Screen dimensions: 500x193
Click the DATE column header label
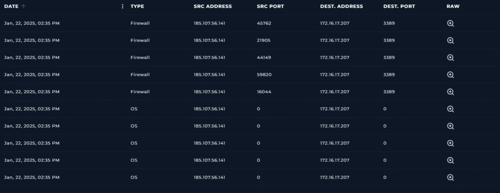pos(11,6)
